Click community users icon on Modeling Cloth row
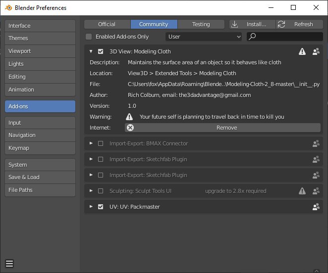The width and height of the screenshot is (328, 273). [316, 51]
